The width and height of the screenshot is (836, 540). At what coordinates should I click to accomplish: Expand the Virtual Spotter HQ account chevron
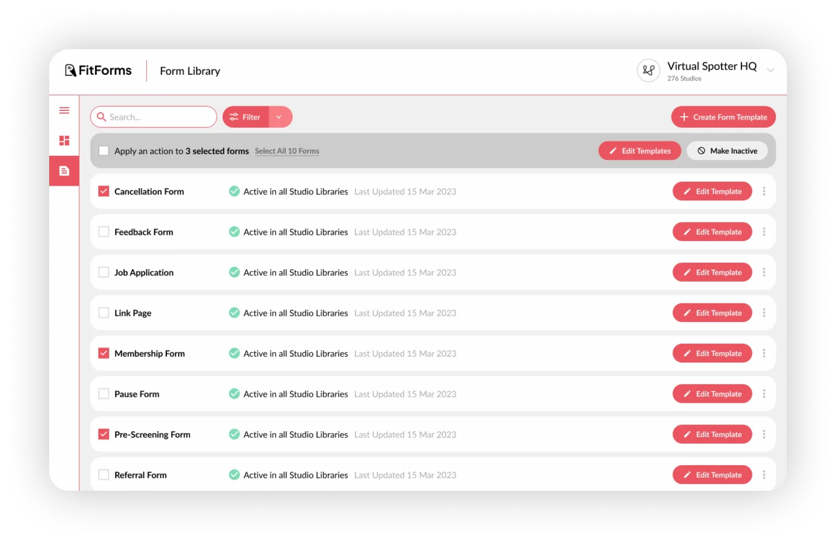tap(770, 70)
